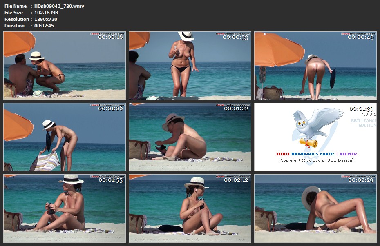Open the thumbnail timestamped 00:02:12

[x=190, y=208]
